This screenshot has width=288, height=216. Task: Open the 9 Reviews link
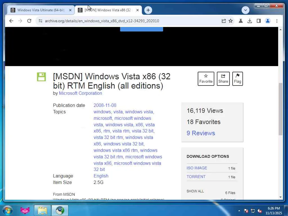pos(201,133)
